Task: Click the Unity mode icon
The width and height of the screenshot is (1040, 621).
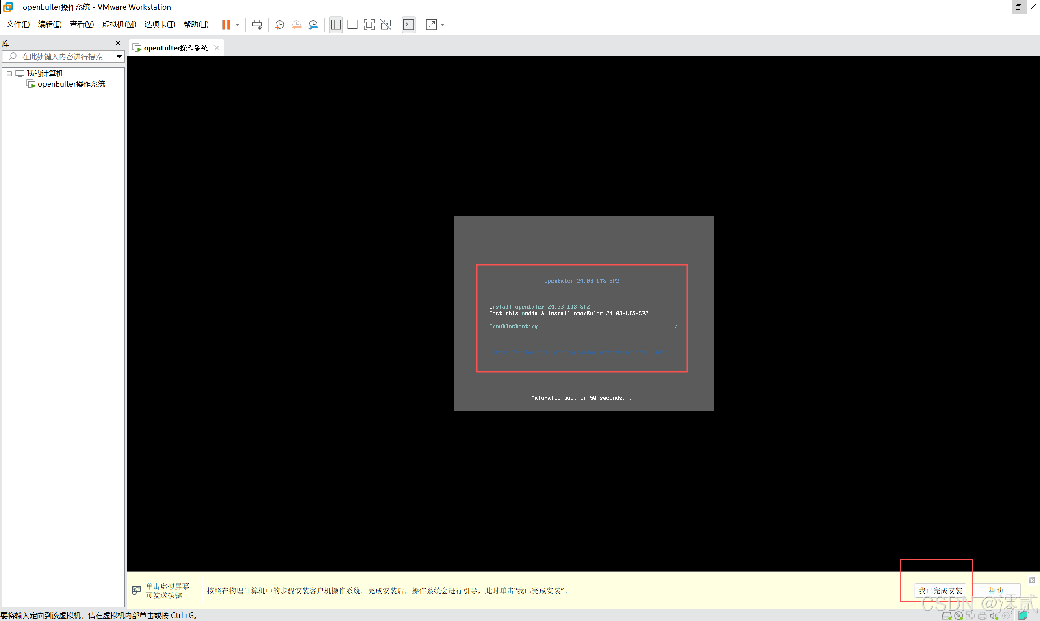Action: (x=386, y=25)
